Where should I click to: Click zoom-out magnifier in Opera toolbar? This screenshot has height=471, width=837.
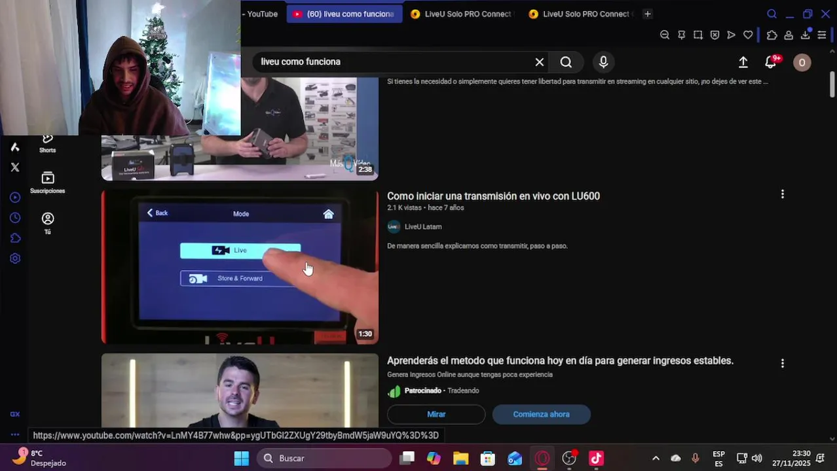pyautogui.click(x=665, y=35)
